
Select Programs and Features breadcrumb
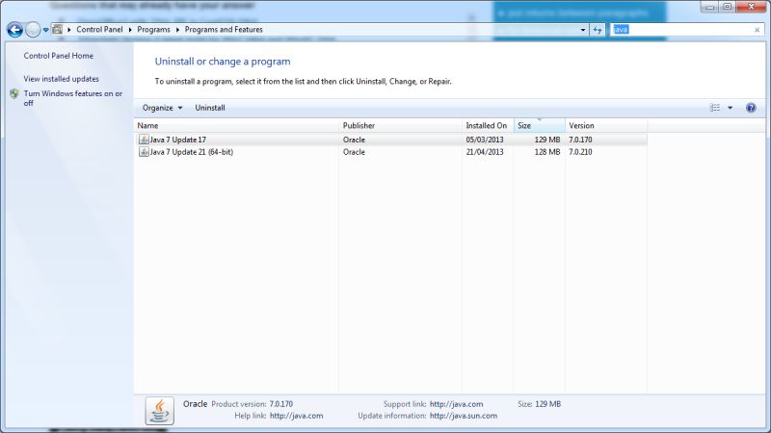click(x=224, y=30)
